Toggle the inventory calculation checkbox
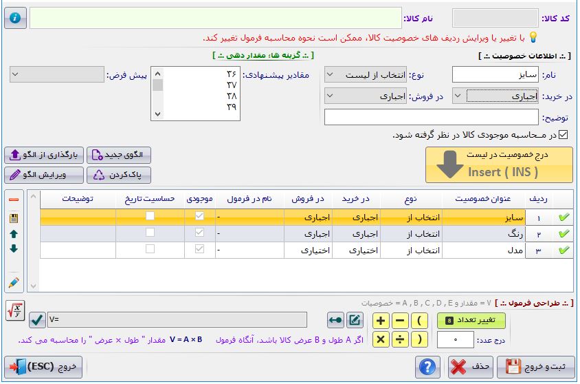The image size is (580, 384). tap(564, 135)
